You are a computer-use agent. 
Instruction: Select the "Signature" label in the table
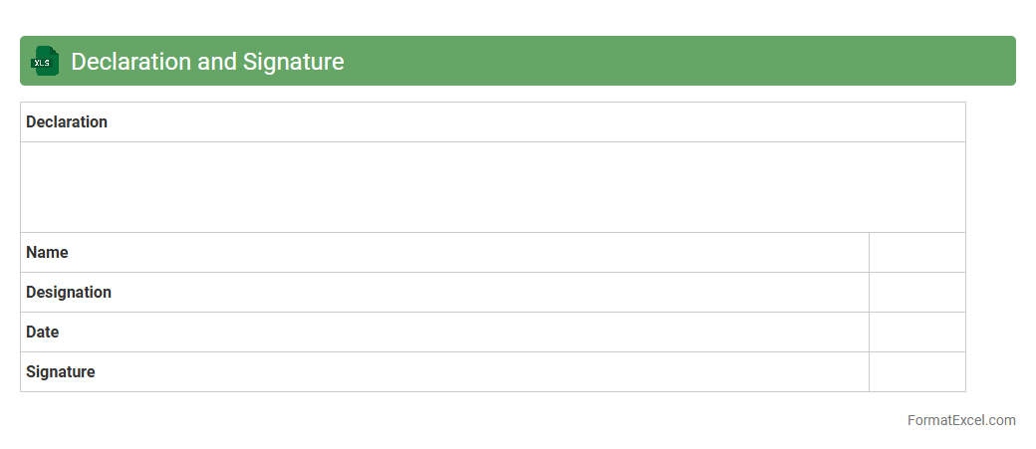click(x=61, y=372)
